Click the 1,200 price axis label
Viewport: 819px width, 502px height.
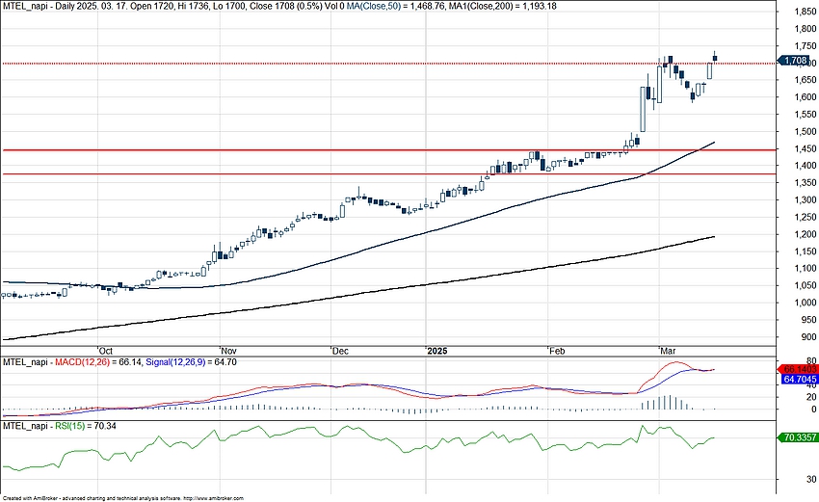click(804, 234)
